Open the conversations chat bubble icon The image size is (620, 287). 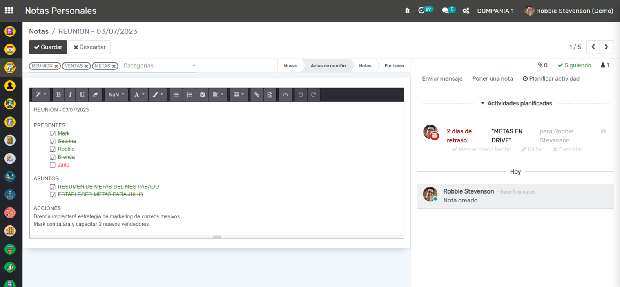[446, 11]
